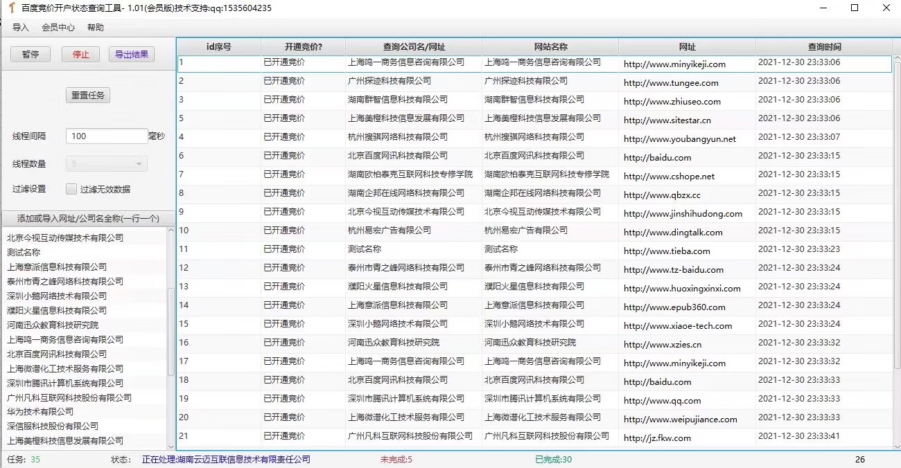The height and width of the screenshot is (468, 901).
Task: Open the 线程数量 dropdown
Action: click(x=107, y=164)
